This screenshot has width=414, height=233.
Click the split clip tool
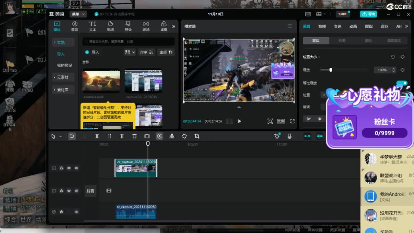[97, 136]
